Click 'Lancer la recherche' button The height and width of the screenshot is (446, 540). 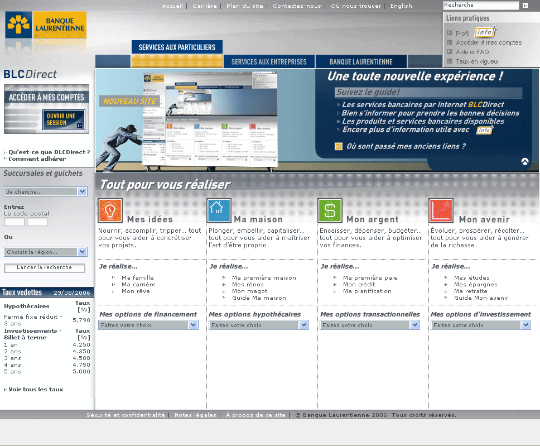tap(45, 267)
